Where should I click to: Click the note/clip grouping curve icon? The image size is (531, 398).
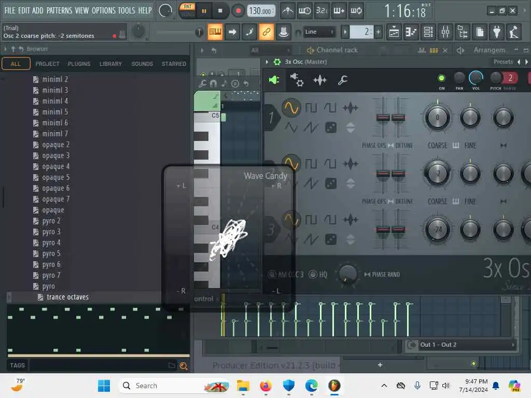point(249,32)
